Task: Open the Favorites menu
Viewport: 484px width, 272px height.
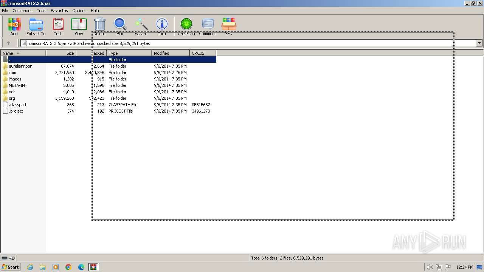Action: (x=59, y=11)
